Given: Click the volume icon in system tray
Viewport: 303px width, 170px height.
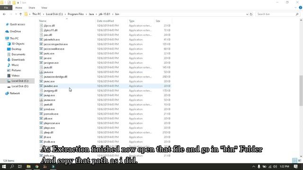Looking at the screenshot, I should [275, 167].
